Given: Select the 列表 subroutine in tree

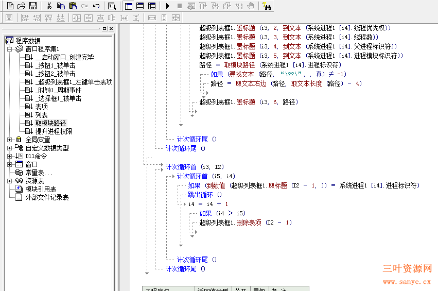Looking at the screenshot, I should (x=41, y=115).
